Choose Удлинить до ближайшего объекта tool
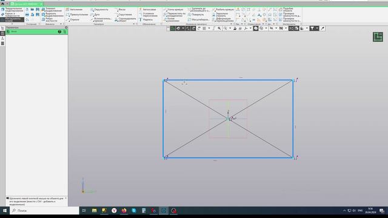The height and width of the screenshot is (218, 388). 199,10
